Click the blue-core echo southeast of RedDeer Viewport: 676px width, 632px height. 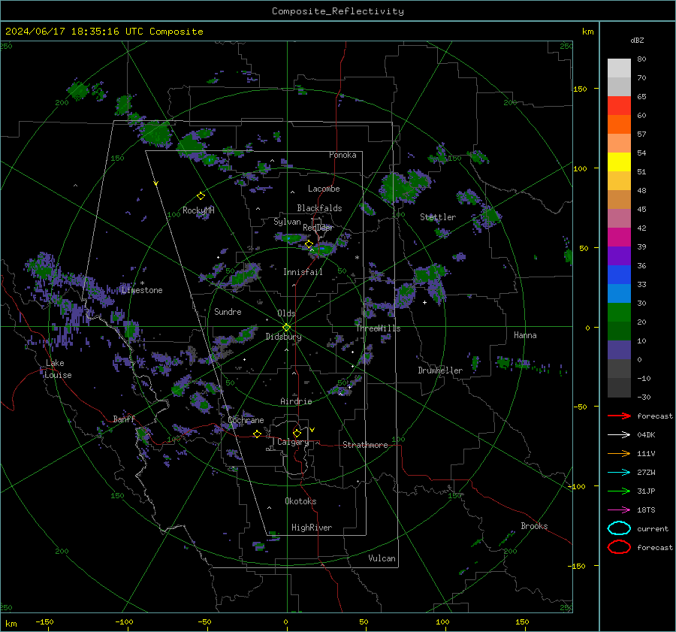[322, 249]
